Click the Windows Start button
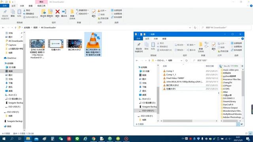 (x=4, y=138)
